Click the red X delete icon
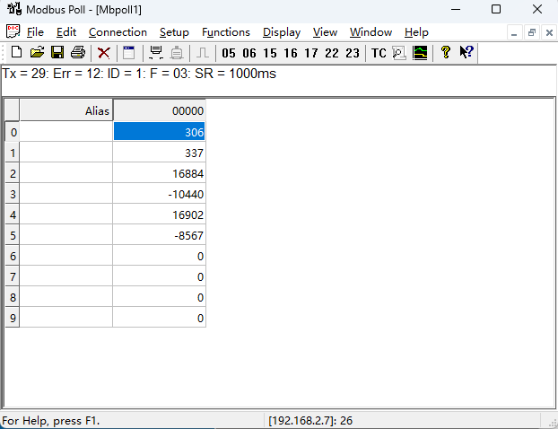This screenshot has width=558, height=429. [103, 53]
